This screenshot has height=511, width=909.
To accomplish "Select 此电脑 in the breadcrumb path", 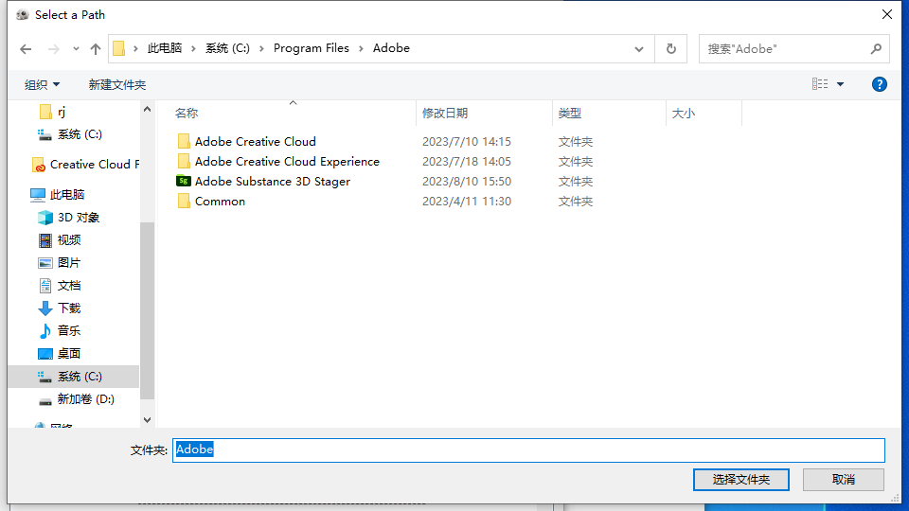I will tap(165, 48).
